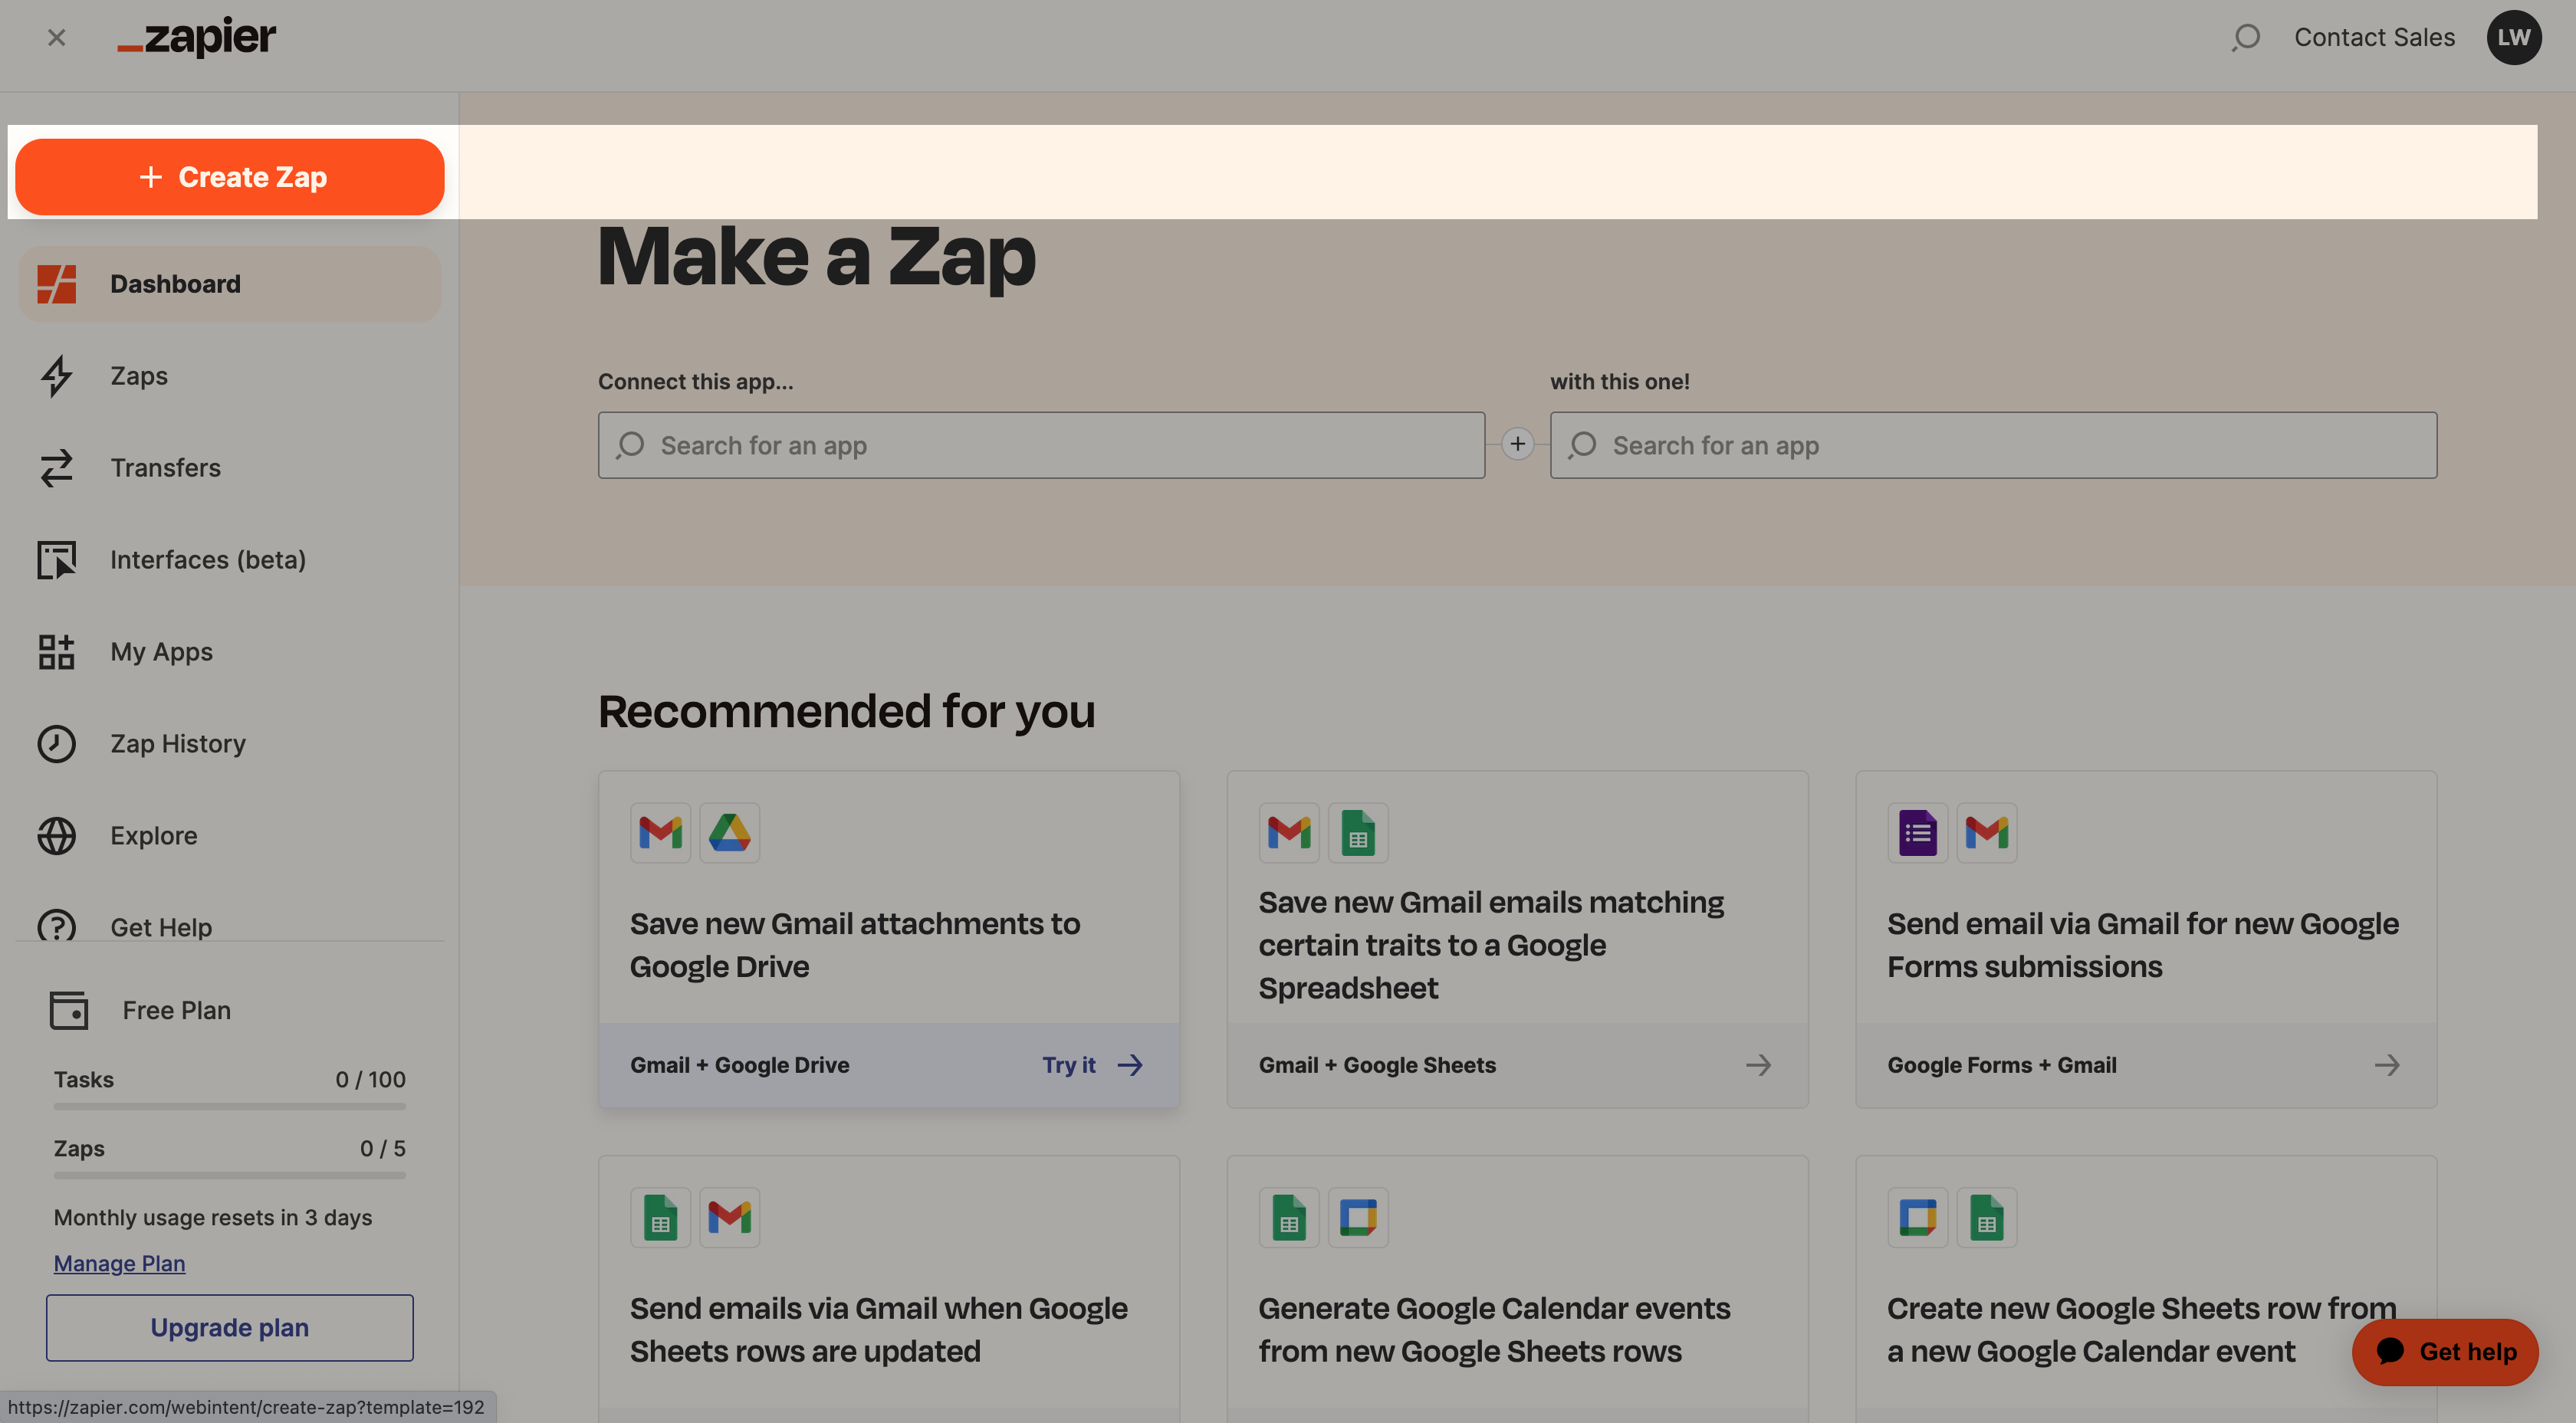
Task: Click the Zap History clock icon
Action: pyautogui.click(x=57, y=743)
